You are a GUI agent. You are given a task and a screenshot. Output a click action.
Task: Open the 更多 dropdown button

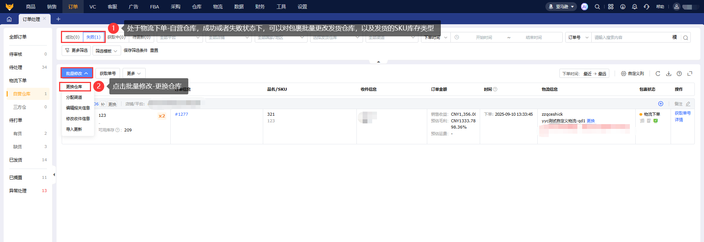point(134,73)
